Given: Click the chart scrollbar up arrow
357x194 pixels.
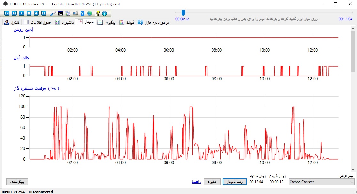Looking at the screenshot, I should [353, 29].
